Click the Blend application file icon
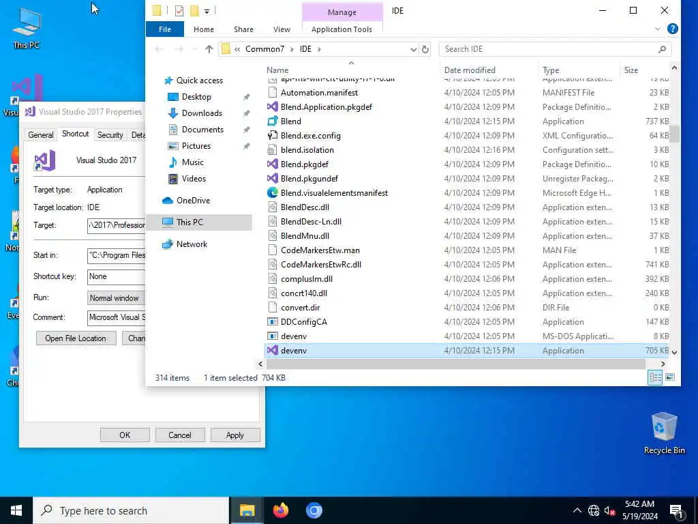 273,121
